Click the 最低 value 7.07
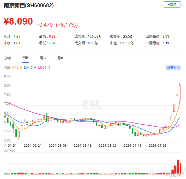 click(x=52, y=43)
